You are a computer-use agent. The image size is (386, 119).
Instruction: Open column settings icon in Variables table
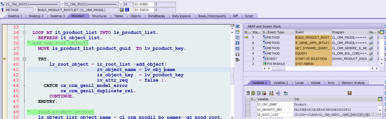380,99
